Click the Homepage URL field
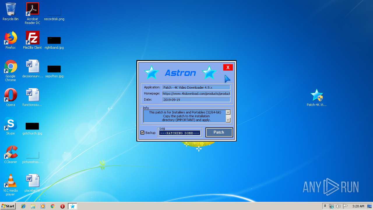Viewport: 373px width, 210px height. [x=196, y=94]
